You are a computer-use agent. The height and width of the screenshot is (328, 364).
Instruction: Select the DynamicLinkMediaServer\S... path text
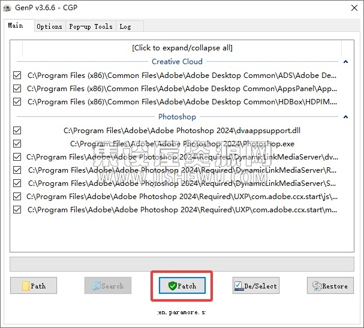(182, 183)
